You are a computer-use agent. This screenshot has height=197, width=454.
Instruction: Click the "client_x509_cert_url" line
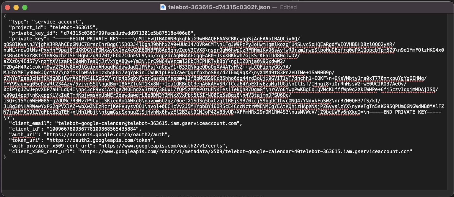(210, 151)
